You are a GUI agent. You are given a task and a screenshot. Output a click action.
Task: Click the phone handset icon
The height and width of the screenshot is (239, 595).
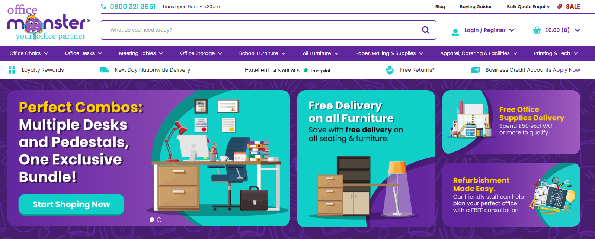coord(103,6)
